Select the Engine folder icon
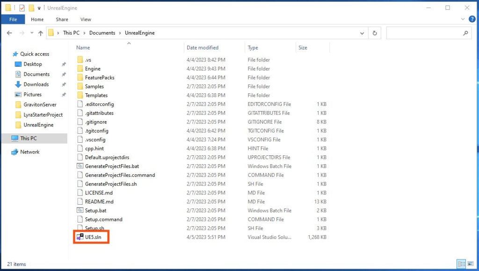 [x=80, y=69]
